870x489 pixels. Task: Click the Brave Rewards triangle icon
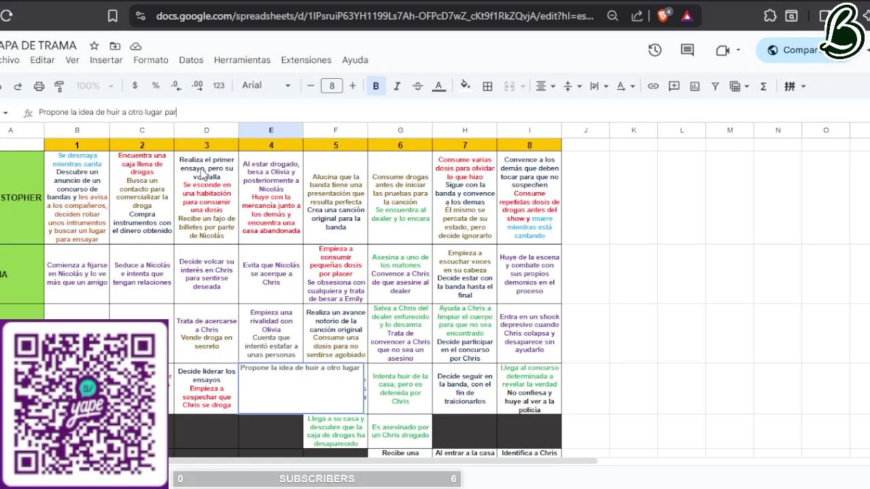click(x=687, y=16)
